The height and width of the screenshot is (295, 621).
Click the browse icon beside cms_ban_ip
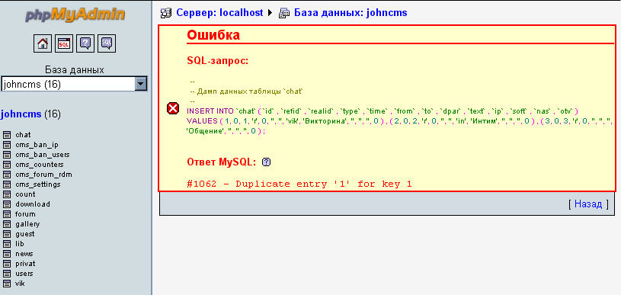(x=7, y=145)
